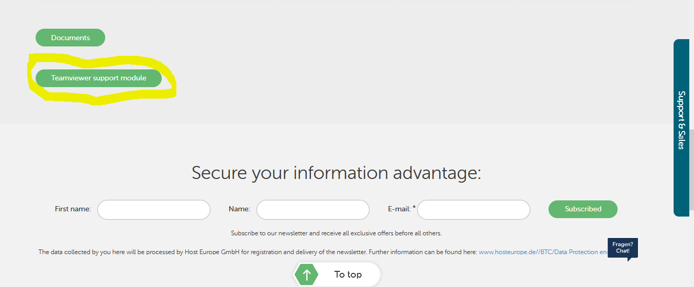This screenshot has width=694, height=287.
Task: Open the Support & Sales side tab
Action: pyautogui.click(x=681, y=127)
